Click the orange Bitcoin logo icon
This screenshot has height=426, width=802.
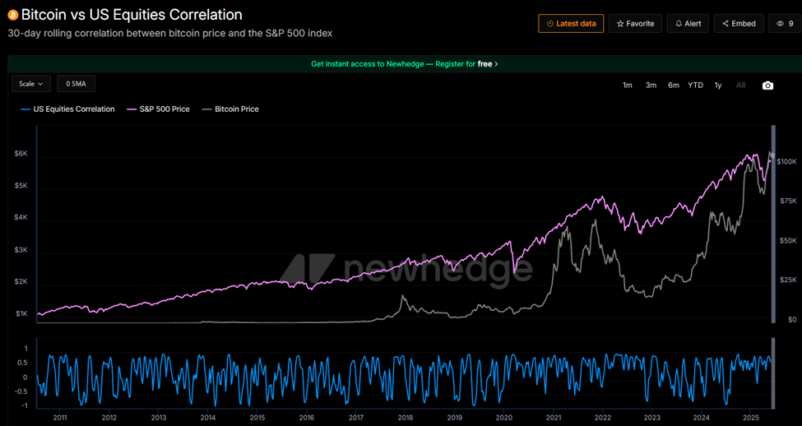pyautogui.click(x=12, y=15)
